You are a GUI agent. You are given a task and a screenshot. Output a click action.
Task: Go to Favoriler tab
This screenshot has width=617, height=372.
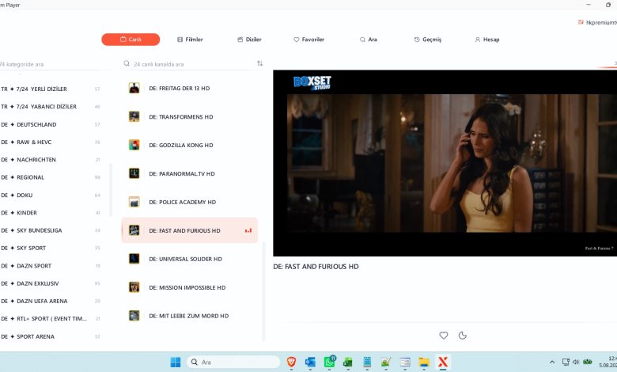(x=308, y=40)
